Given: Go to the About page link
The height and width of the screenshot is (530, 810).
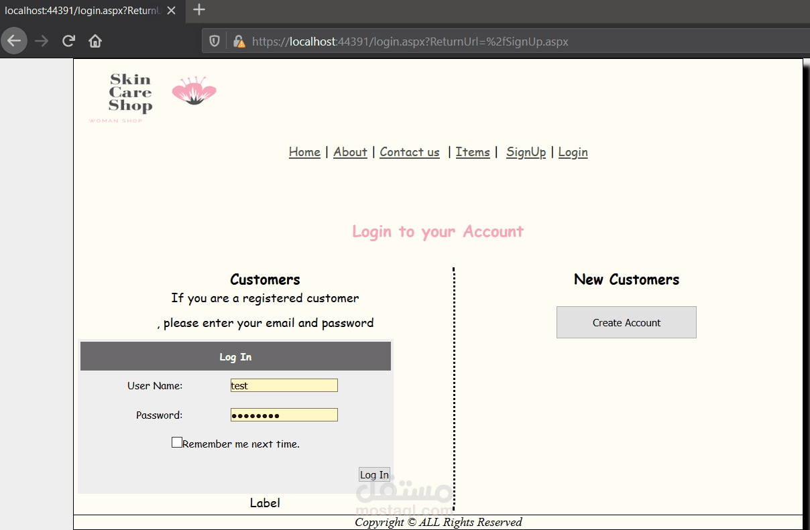Looking at the screenshot, I should click(350, 152).
